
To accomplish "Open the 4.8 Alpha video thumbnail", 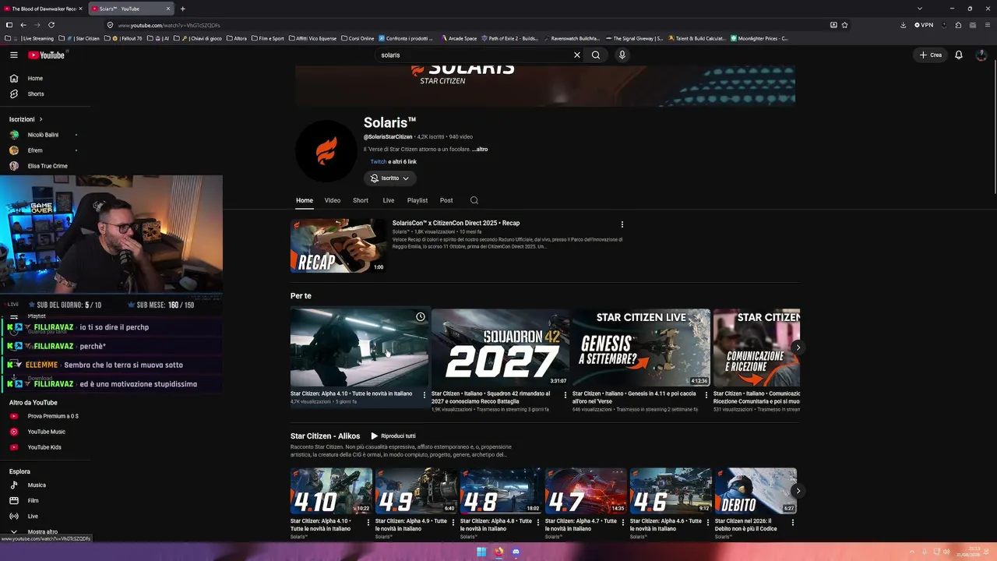I will 500,491.
